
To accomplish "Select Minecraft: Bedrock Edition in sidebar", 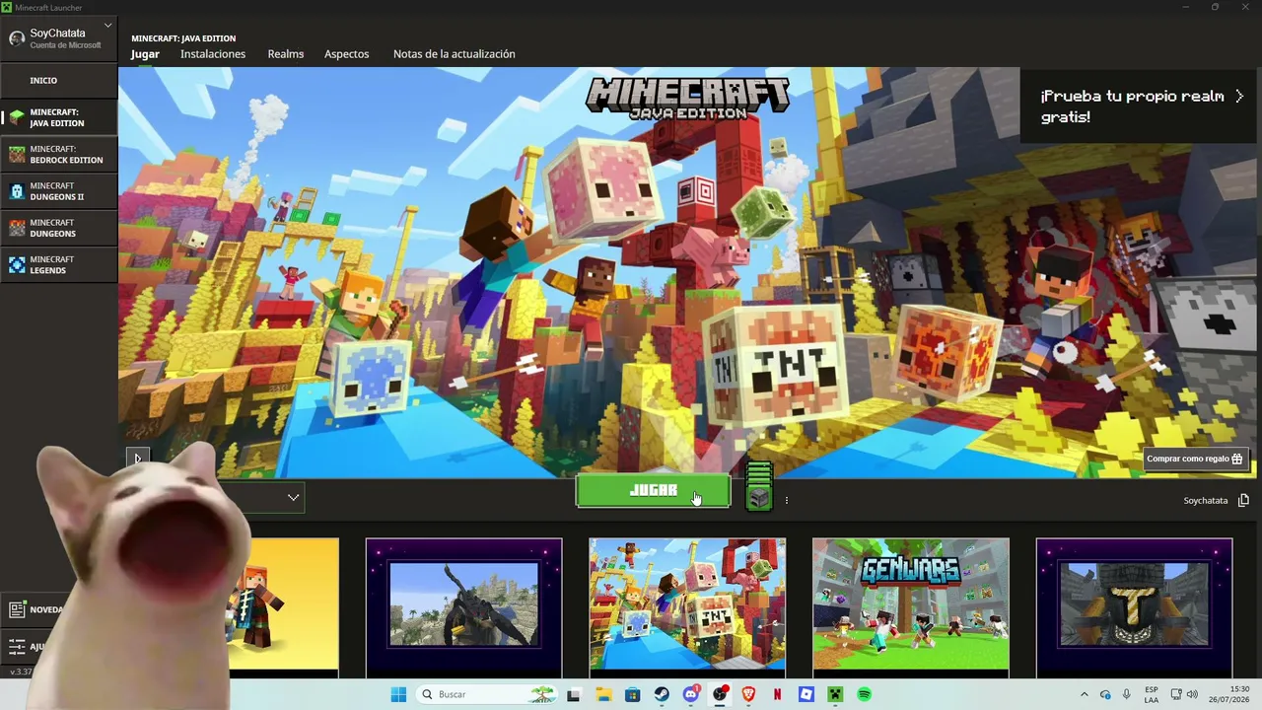I will coord(59,155).
